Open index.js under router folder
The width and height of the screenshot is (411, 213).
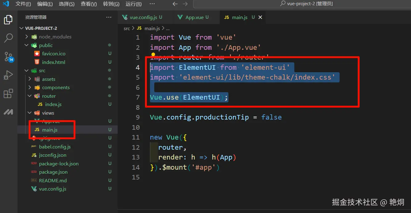coord(53,105)
